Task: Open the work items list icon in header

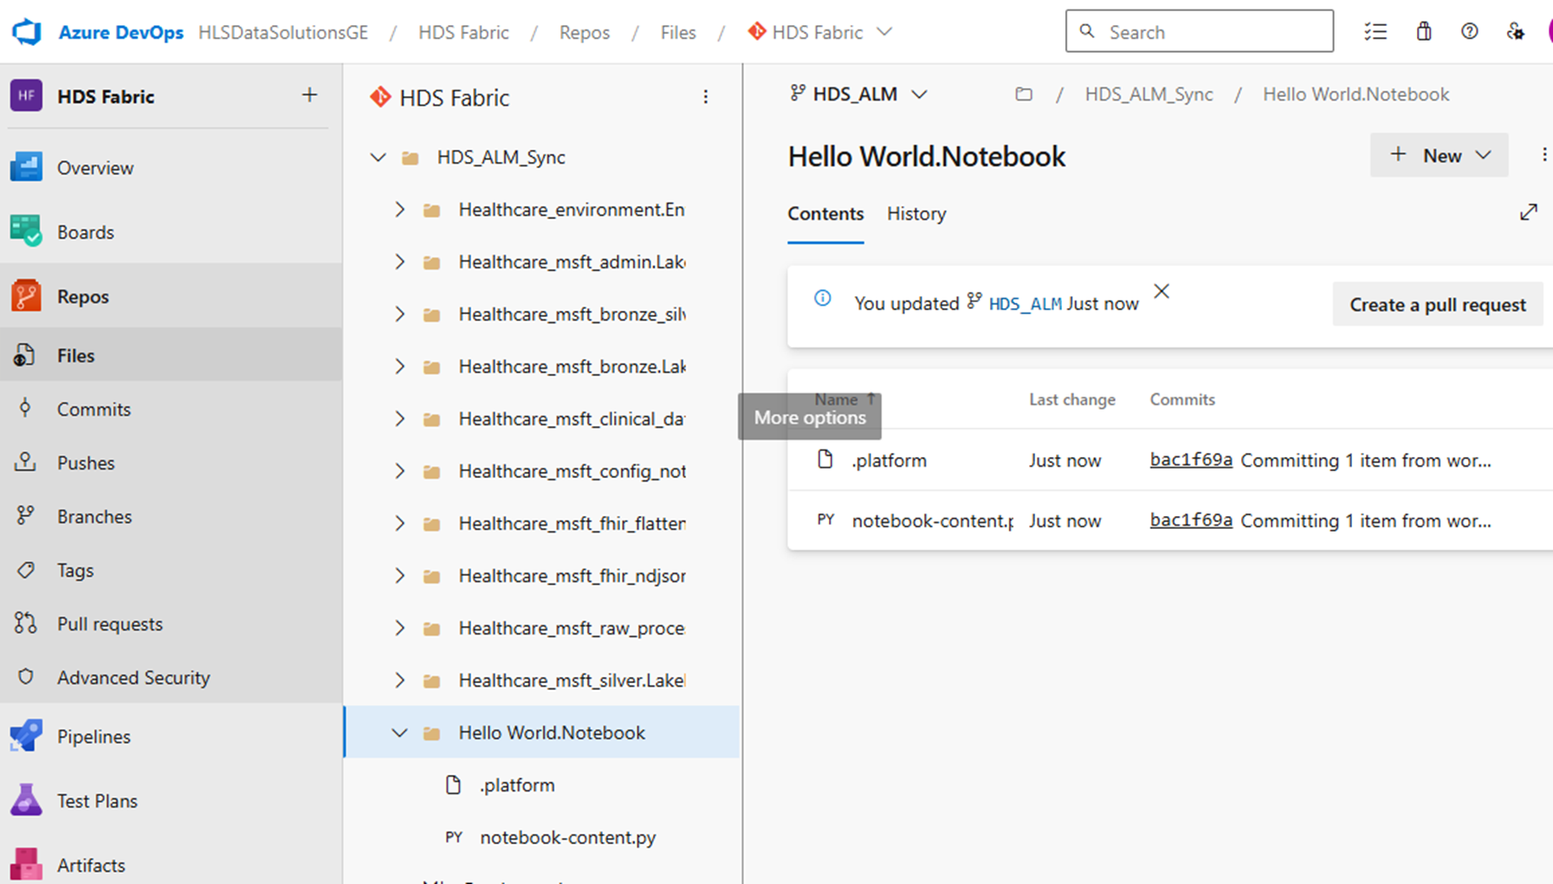Action: click(x=1375, y=32)
